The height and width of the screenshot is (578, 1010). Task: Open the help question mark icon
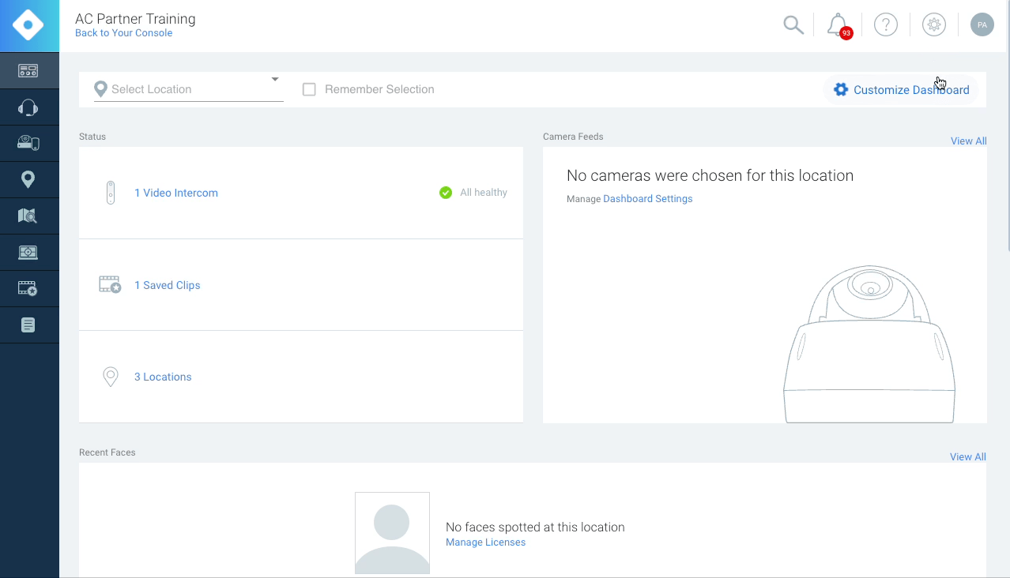coord(885,25)
